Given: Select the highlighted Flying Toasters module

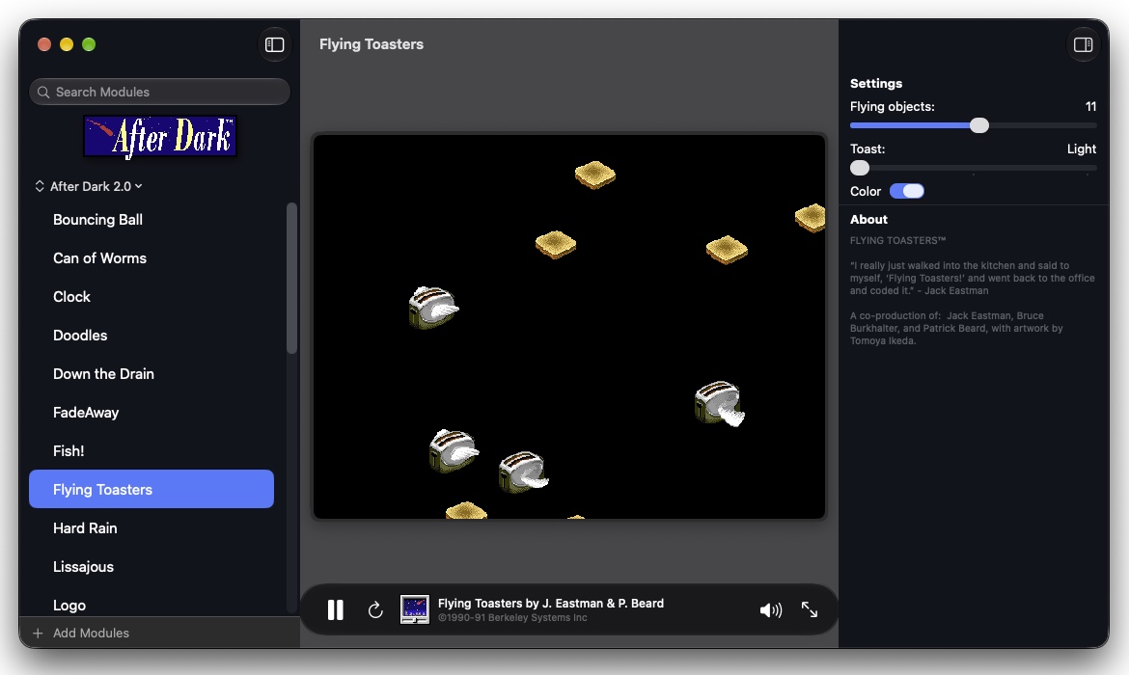Looking at the screenshot, I should pyautogui.click(x=151, y=489).
